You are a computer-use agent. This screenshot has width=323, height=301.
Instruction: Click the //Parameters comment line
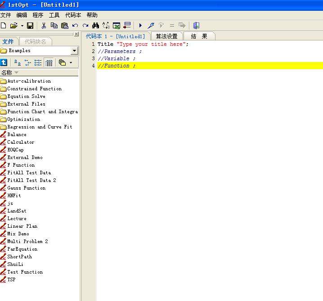click(120, 51)
